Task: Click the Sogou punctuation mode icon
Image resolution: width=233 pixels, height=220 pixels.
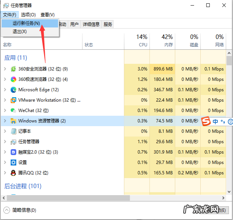Action: (x=223, y=122)
